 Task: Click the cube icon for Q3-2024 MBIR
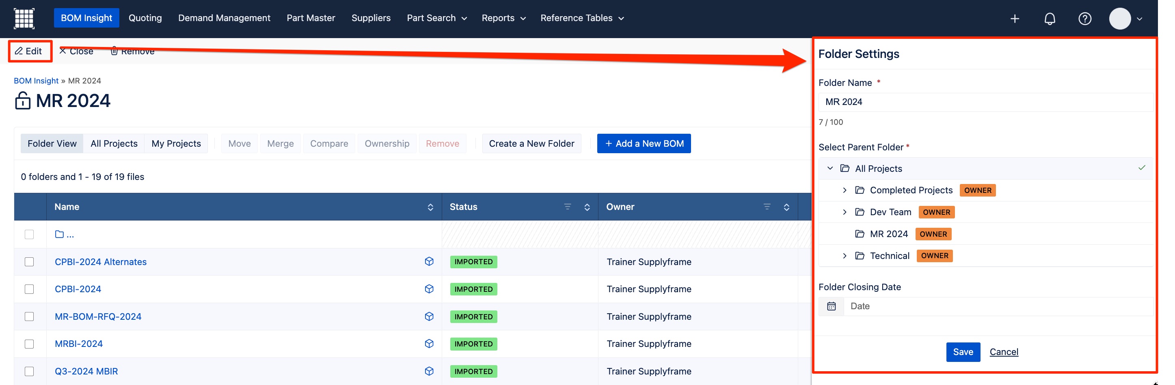tap(429, 371)
